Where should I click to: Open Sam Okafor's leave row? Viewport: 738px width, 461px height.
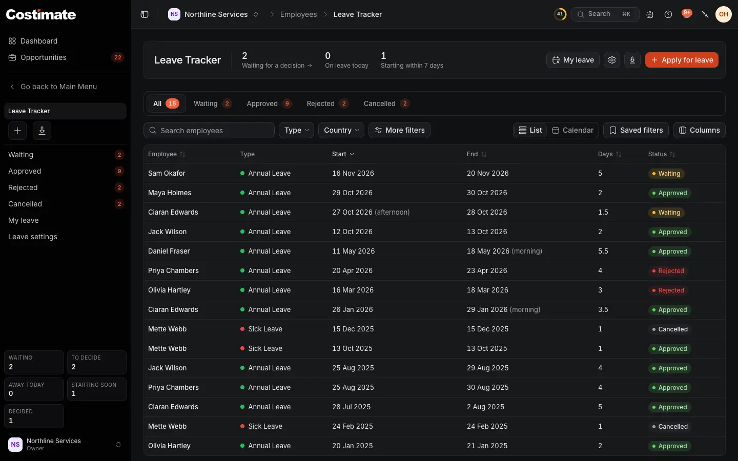[x=435, y=173]
